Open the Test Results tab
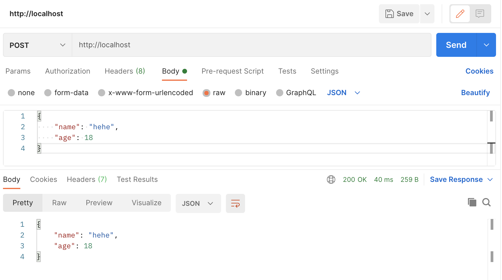This screenshot has height=280, width=502. 137,179
